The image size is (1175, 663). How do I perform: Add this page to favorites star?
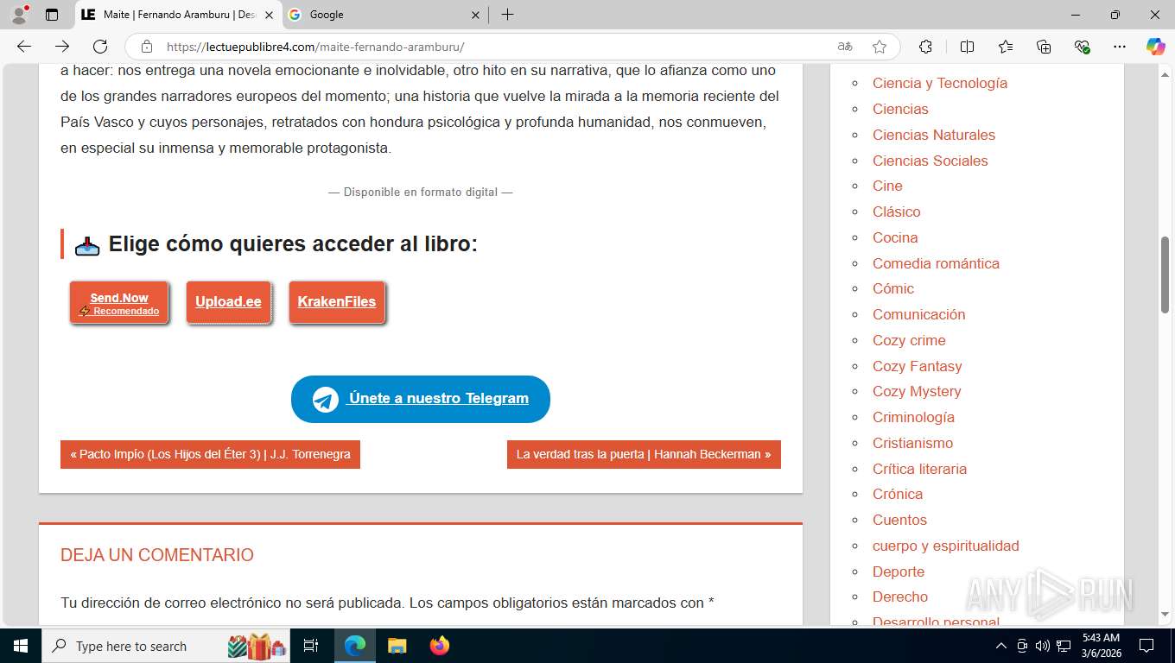coord(880,47)
